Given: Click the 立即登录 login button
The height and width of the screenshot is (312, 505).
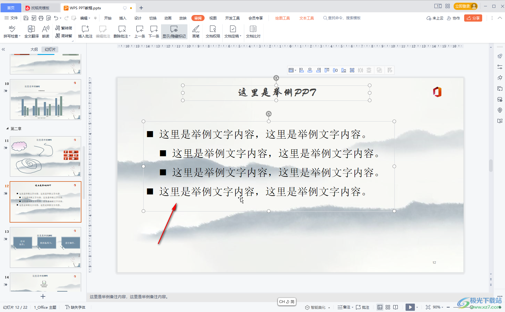Looking at the screenshot, I should (x=465, y=6).
